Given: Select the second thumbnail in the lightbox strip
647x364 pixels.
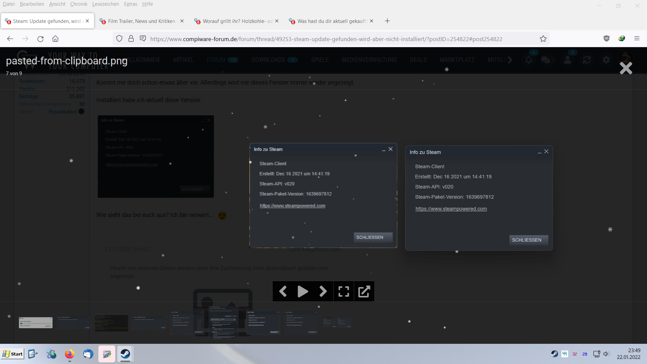Looking at the screenshot, I should tap(73, 323).
